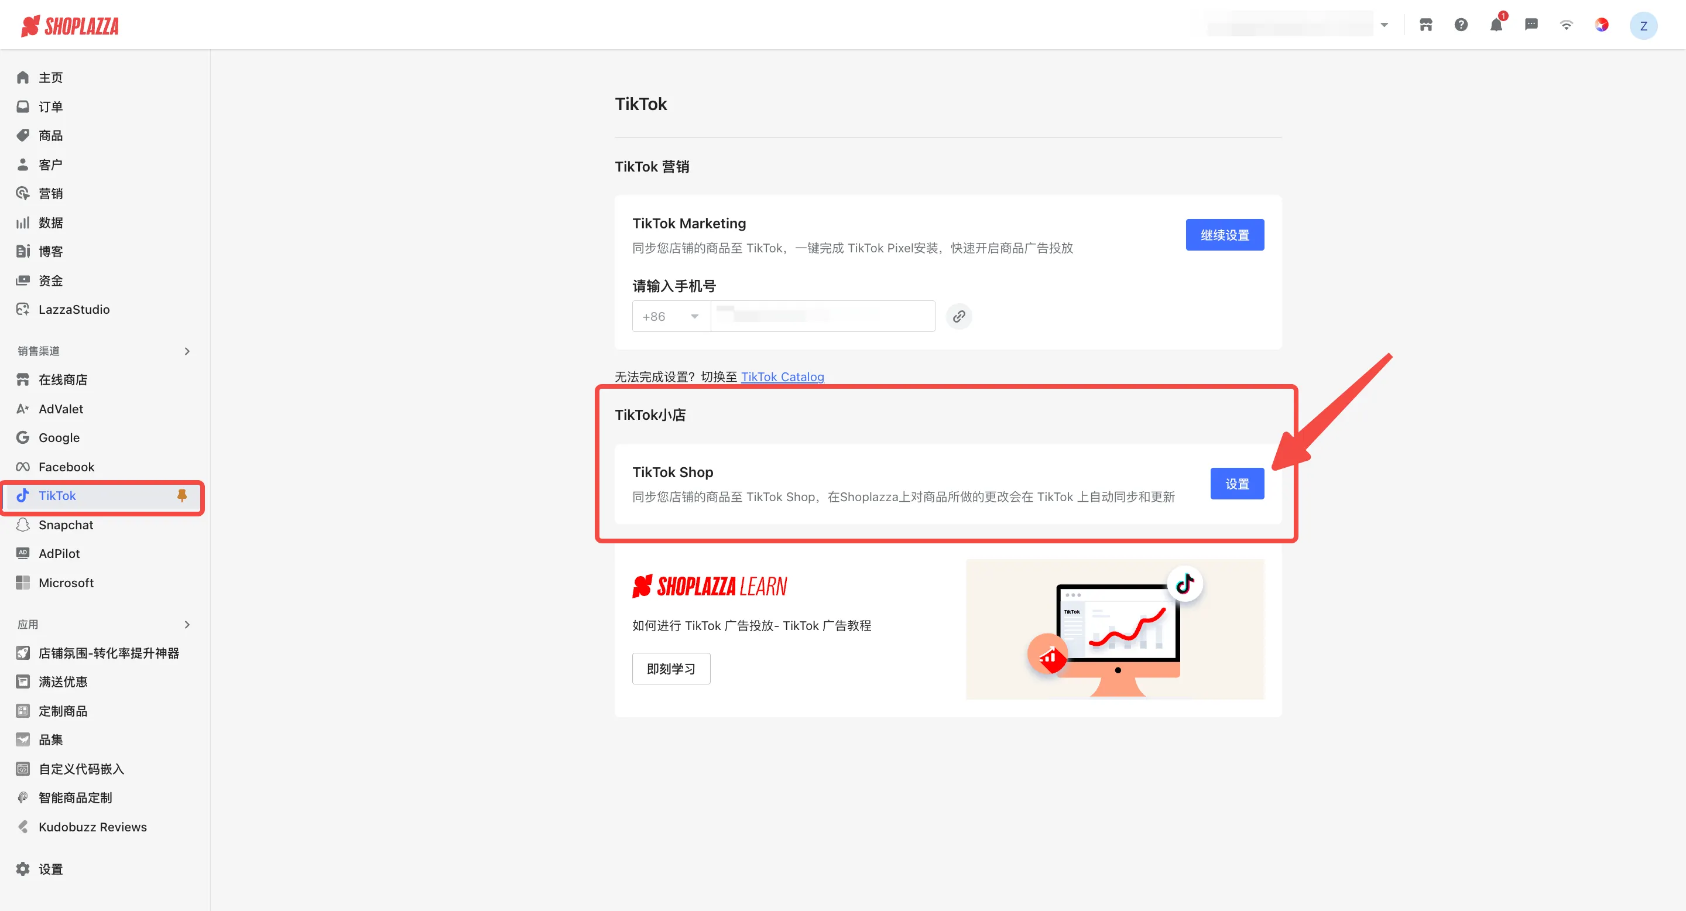The height and width of the screenshot is (911, 1686).
Task: Click the 智能商品定制 app icon
Action: (x=23, y=798)
